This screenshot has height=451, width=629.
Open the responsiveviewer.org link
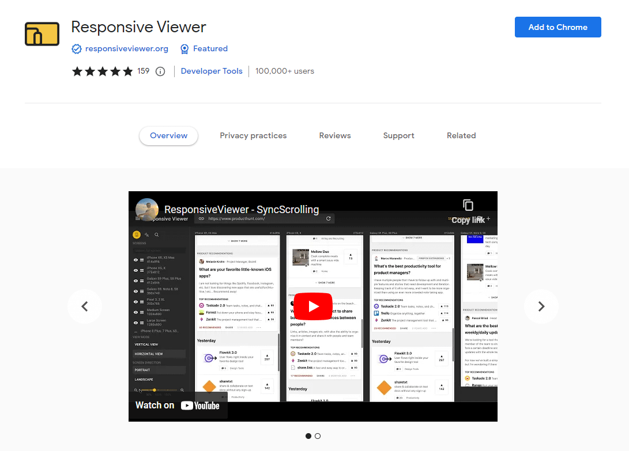pyautogui.click(x=127, y=49)
